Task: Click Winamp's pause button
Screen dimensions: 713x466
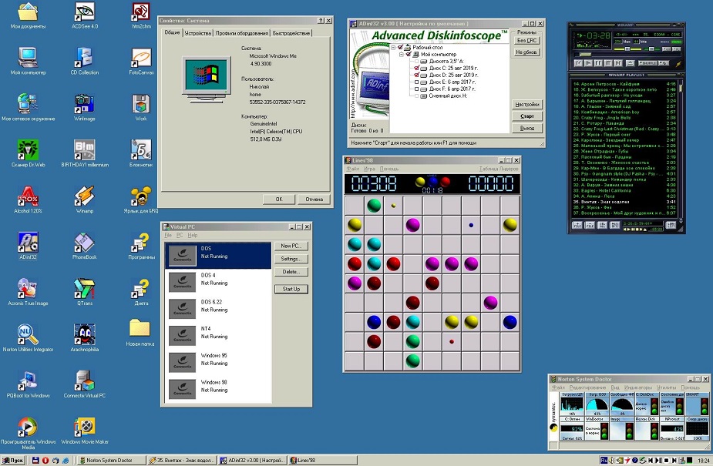Action: (598, 63)
